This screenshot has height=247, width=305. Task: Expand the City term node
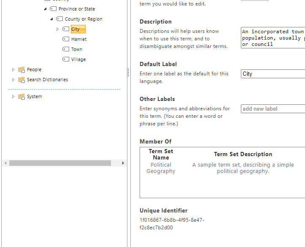[57, 29]
